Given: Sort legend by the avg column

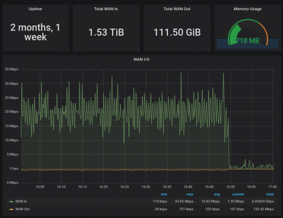Looking at the screenshot, I should 216,194.
